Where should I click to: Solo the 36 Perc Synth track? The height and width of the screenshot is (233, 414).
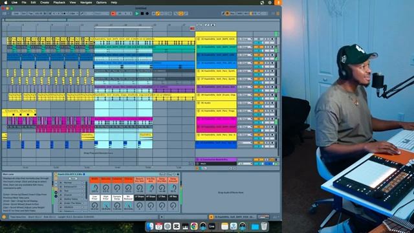[267, 71]
